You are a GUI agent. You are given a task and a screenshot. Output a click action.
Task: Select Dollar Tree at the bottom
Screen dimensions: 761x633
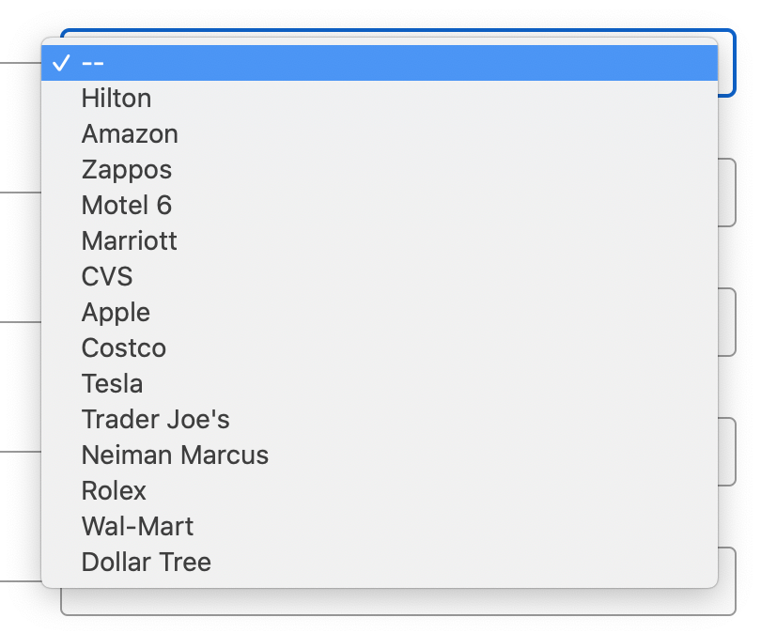(x=147, y=562)
